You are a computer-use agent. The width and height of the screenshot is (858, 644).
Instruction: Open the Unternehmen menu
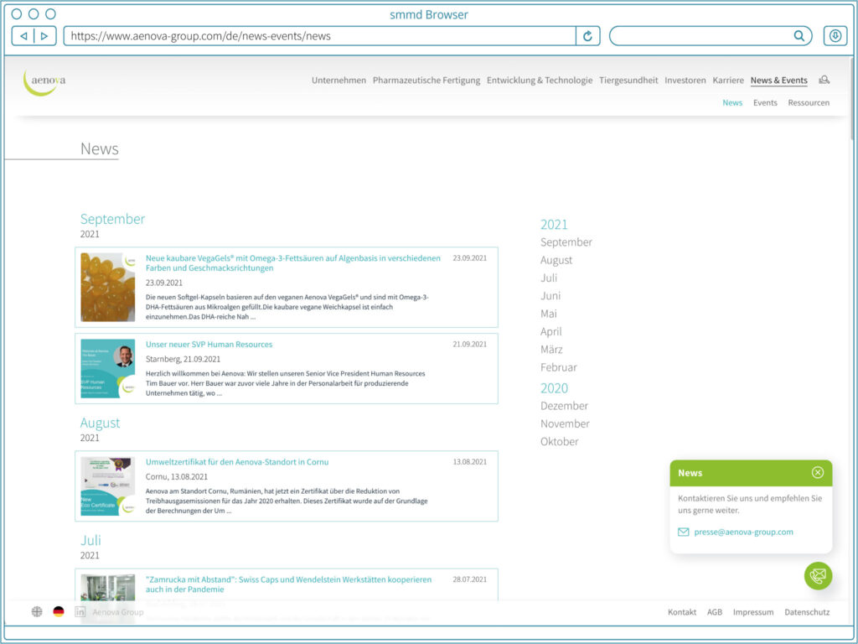[339, 80]
